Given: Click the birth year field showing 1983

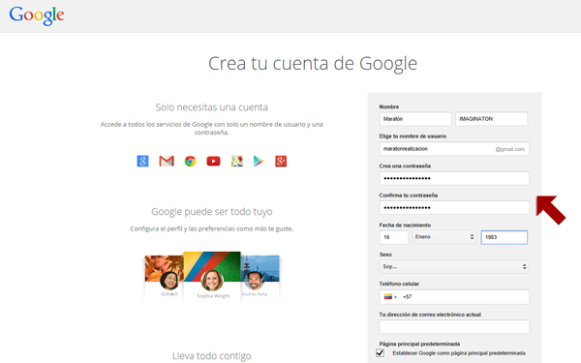Looking at the screenshot, I should 504,237.
